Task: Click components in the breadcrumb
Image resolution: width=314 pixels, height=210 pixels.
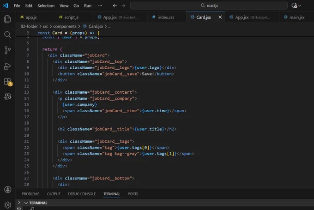Action: 65,26
